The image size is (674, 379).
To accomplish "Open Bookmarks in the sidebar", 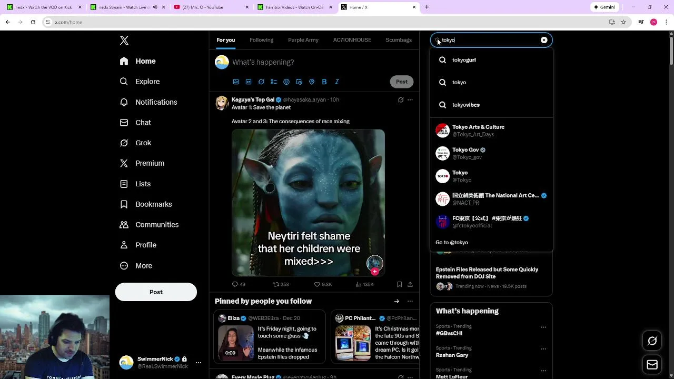I will point(146,204).
